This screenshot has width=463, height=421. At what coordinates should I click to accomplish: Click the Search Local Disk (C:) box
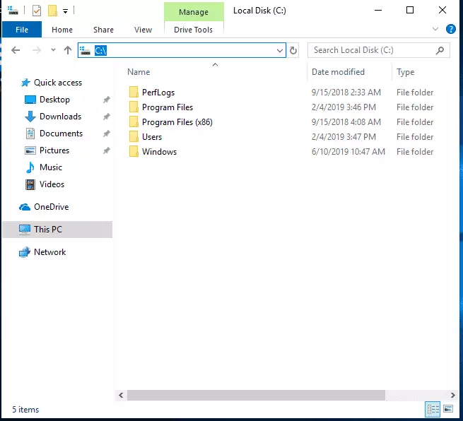point(379,50)
